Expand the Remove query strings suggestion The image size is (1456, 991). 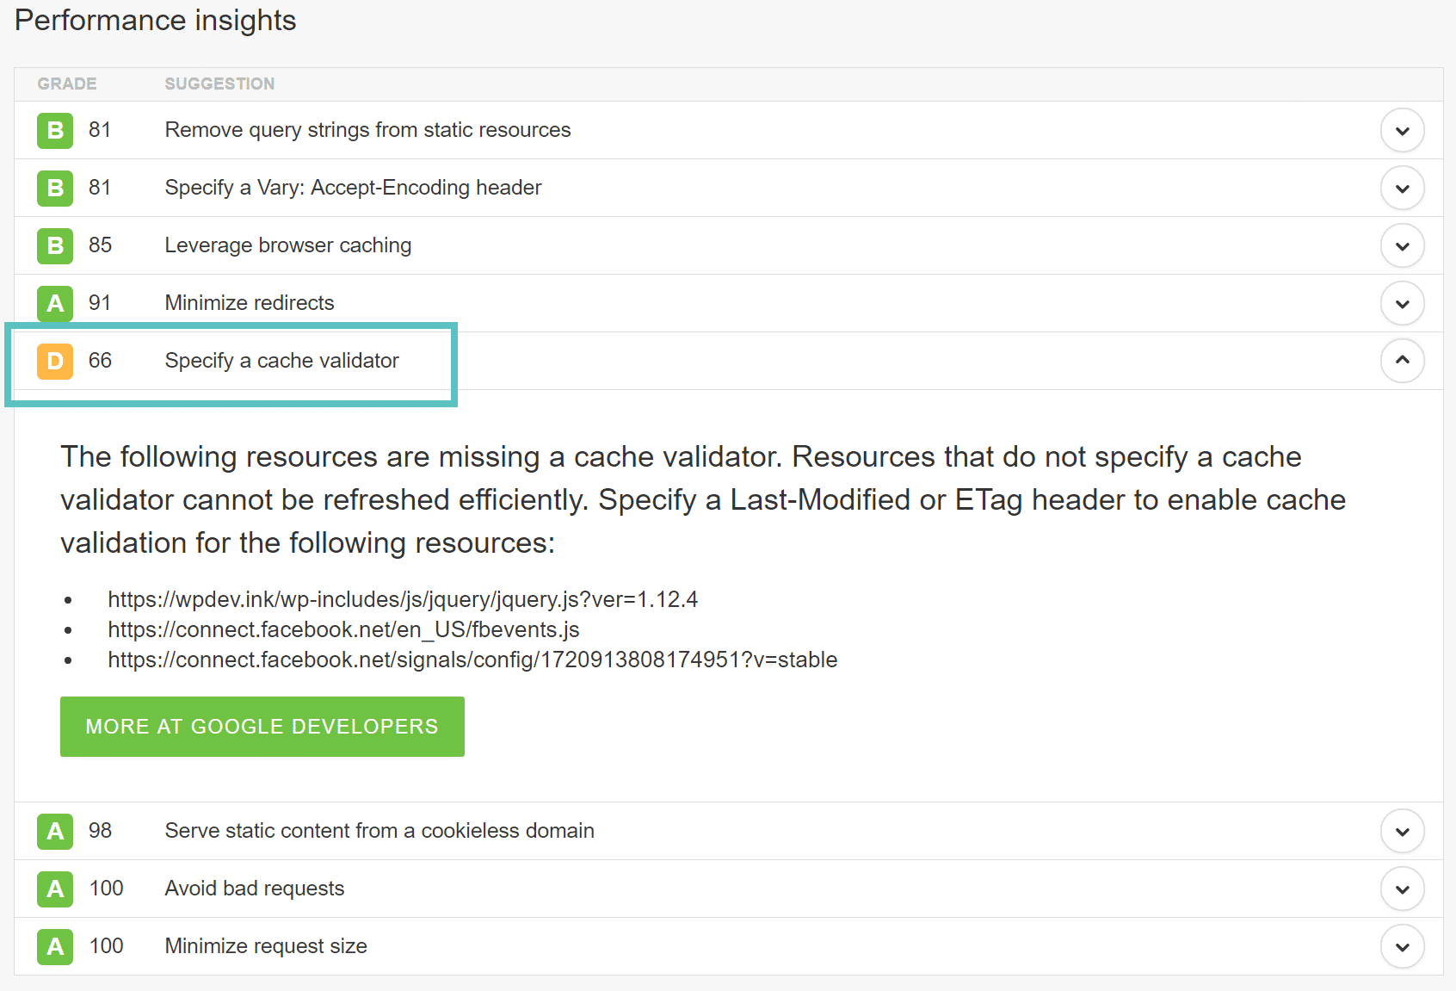click(1402, 130)
